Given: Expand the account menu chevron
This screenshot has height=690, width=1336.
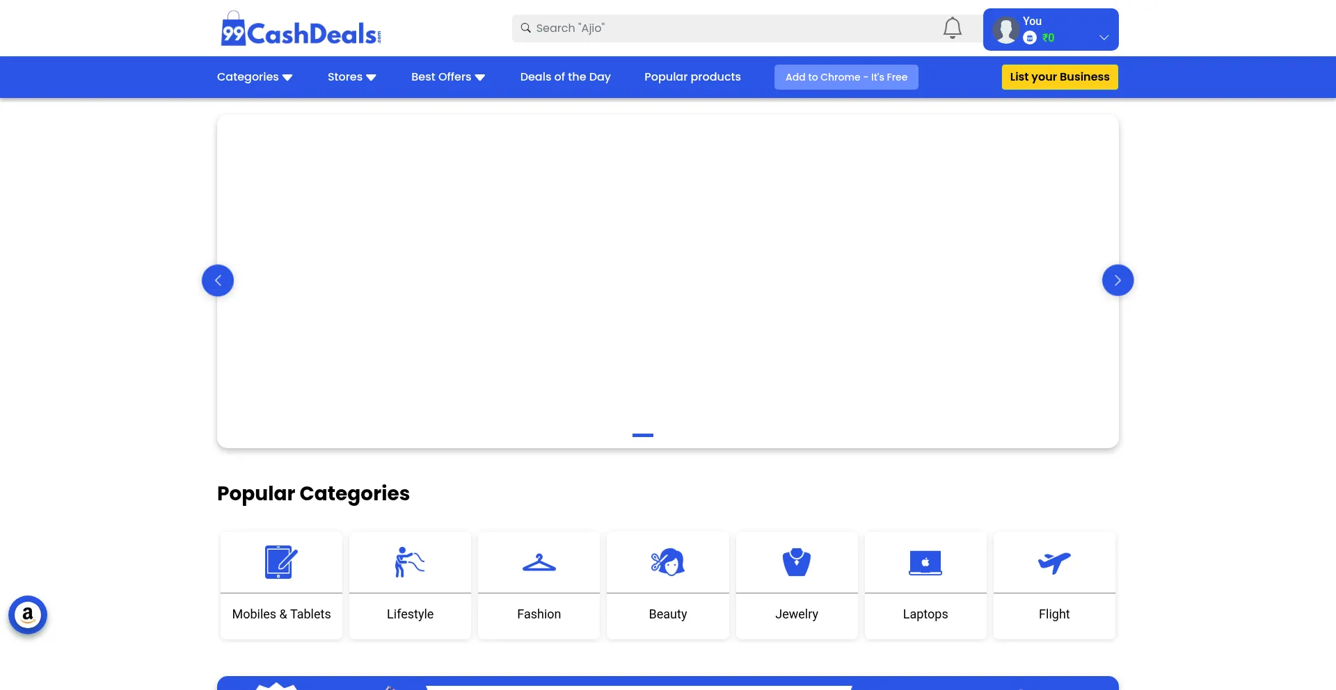Looking at the screenshot, I should coord(1104,38).
